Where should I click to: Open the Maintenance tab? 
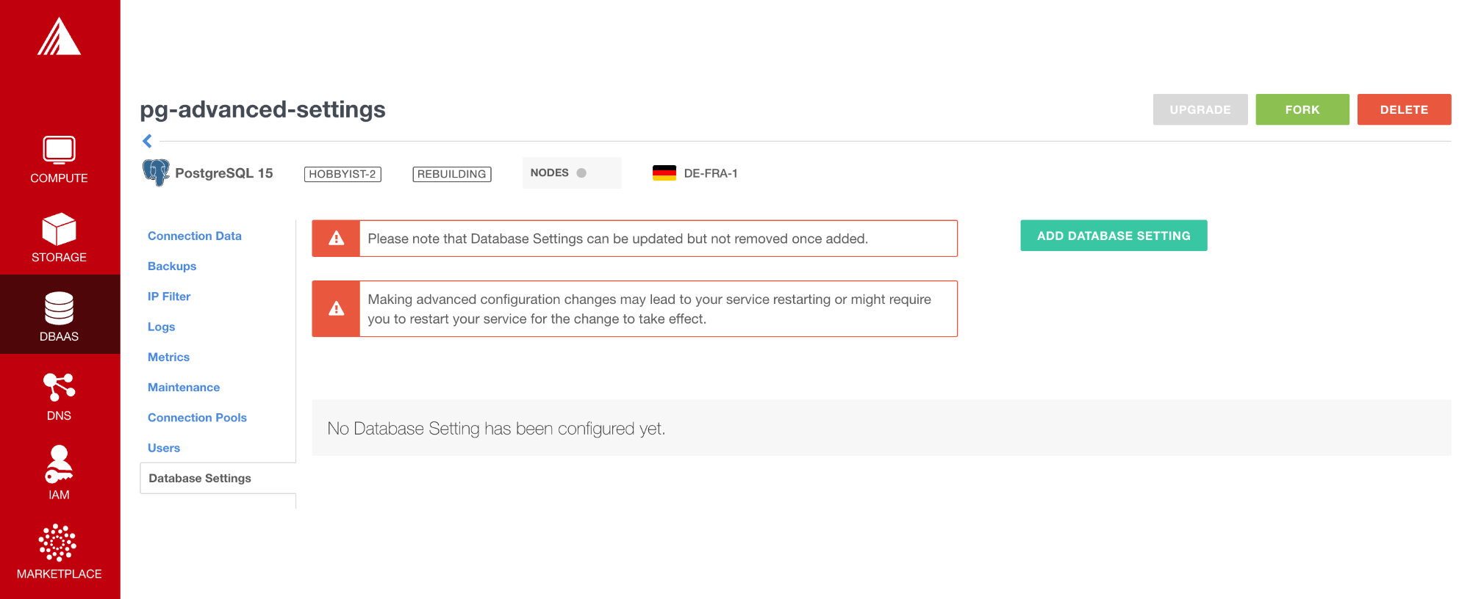click(184, 387)
